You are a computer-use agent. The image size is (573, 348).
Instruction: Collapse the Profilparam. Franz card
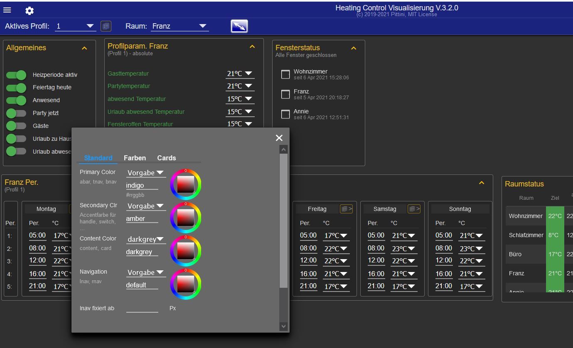click(x=252, y=47)
